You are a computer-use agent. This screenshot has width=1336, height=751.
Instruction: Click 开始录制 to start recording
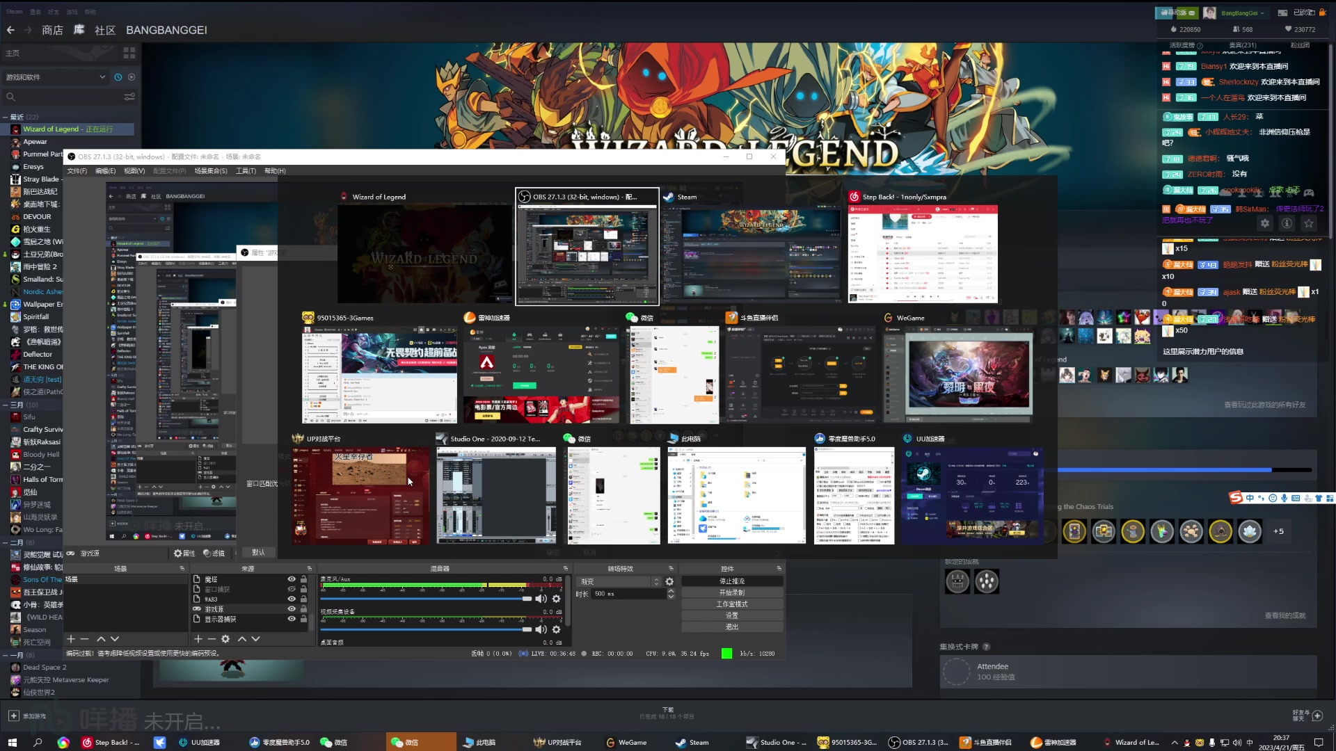(732, 593)
